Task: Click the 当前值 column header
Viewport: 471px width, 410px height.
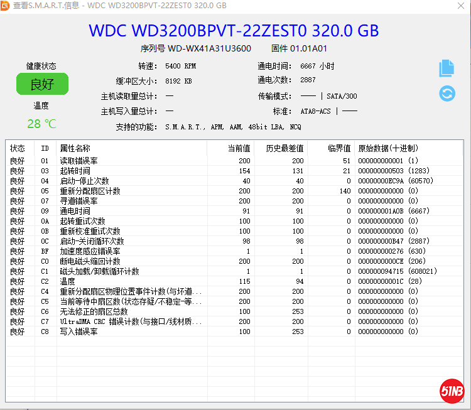Action: [238, 148]
